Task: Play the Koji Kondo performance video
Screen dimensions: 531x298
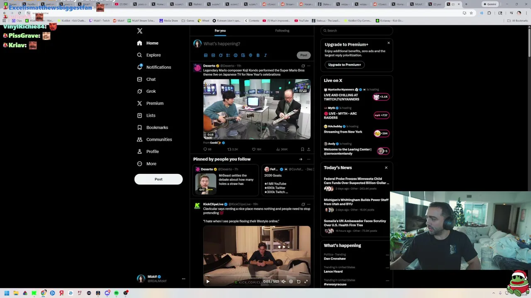Action: 257,109
